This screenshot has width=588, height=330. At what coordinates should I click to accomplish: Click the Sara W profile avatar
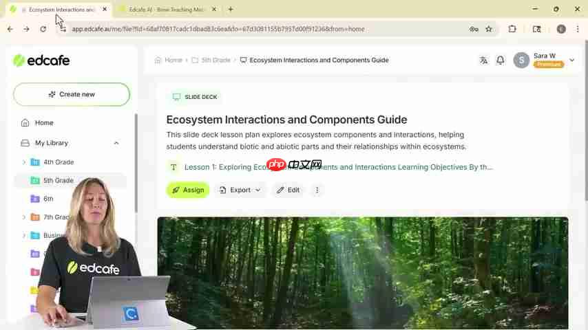coord(521,60)
